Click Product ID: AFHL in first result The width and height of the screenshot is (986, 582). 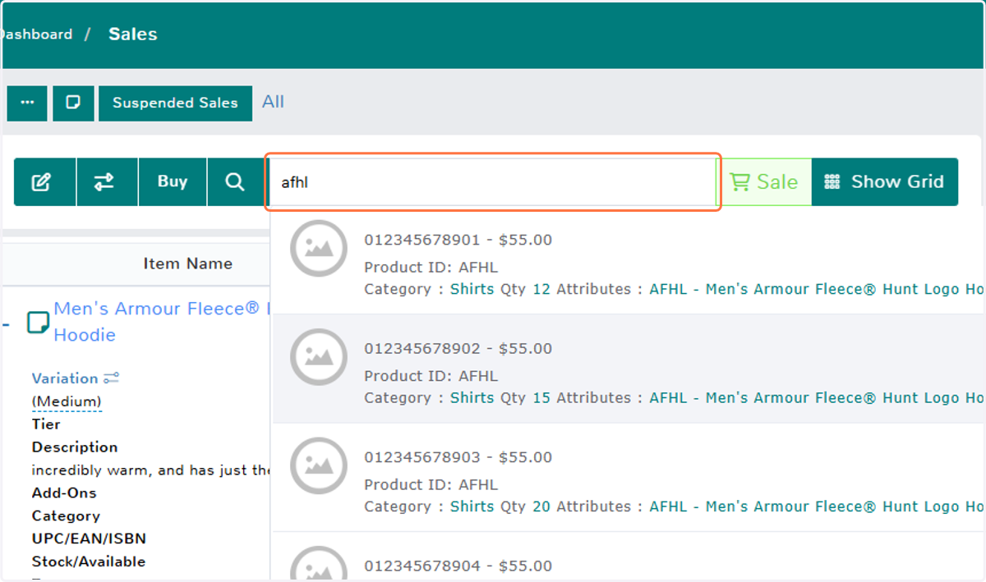coord(431,267)
